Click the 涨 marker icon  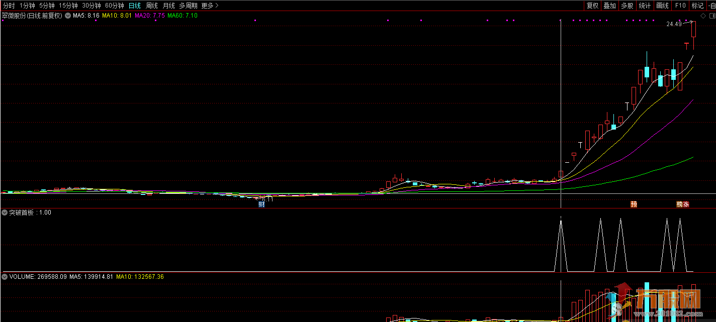tap(686, 204)
